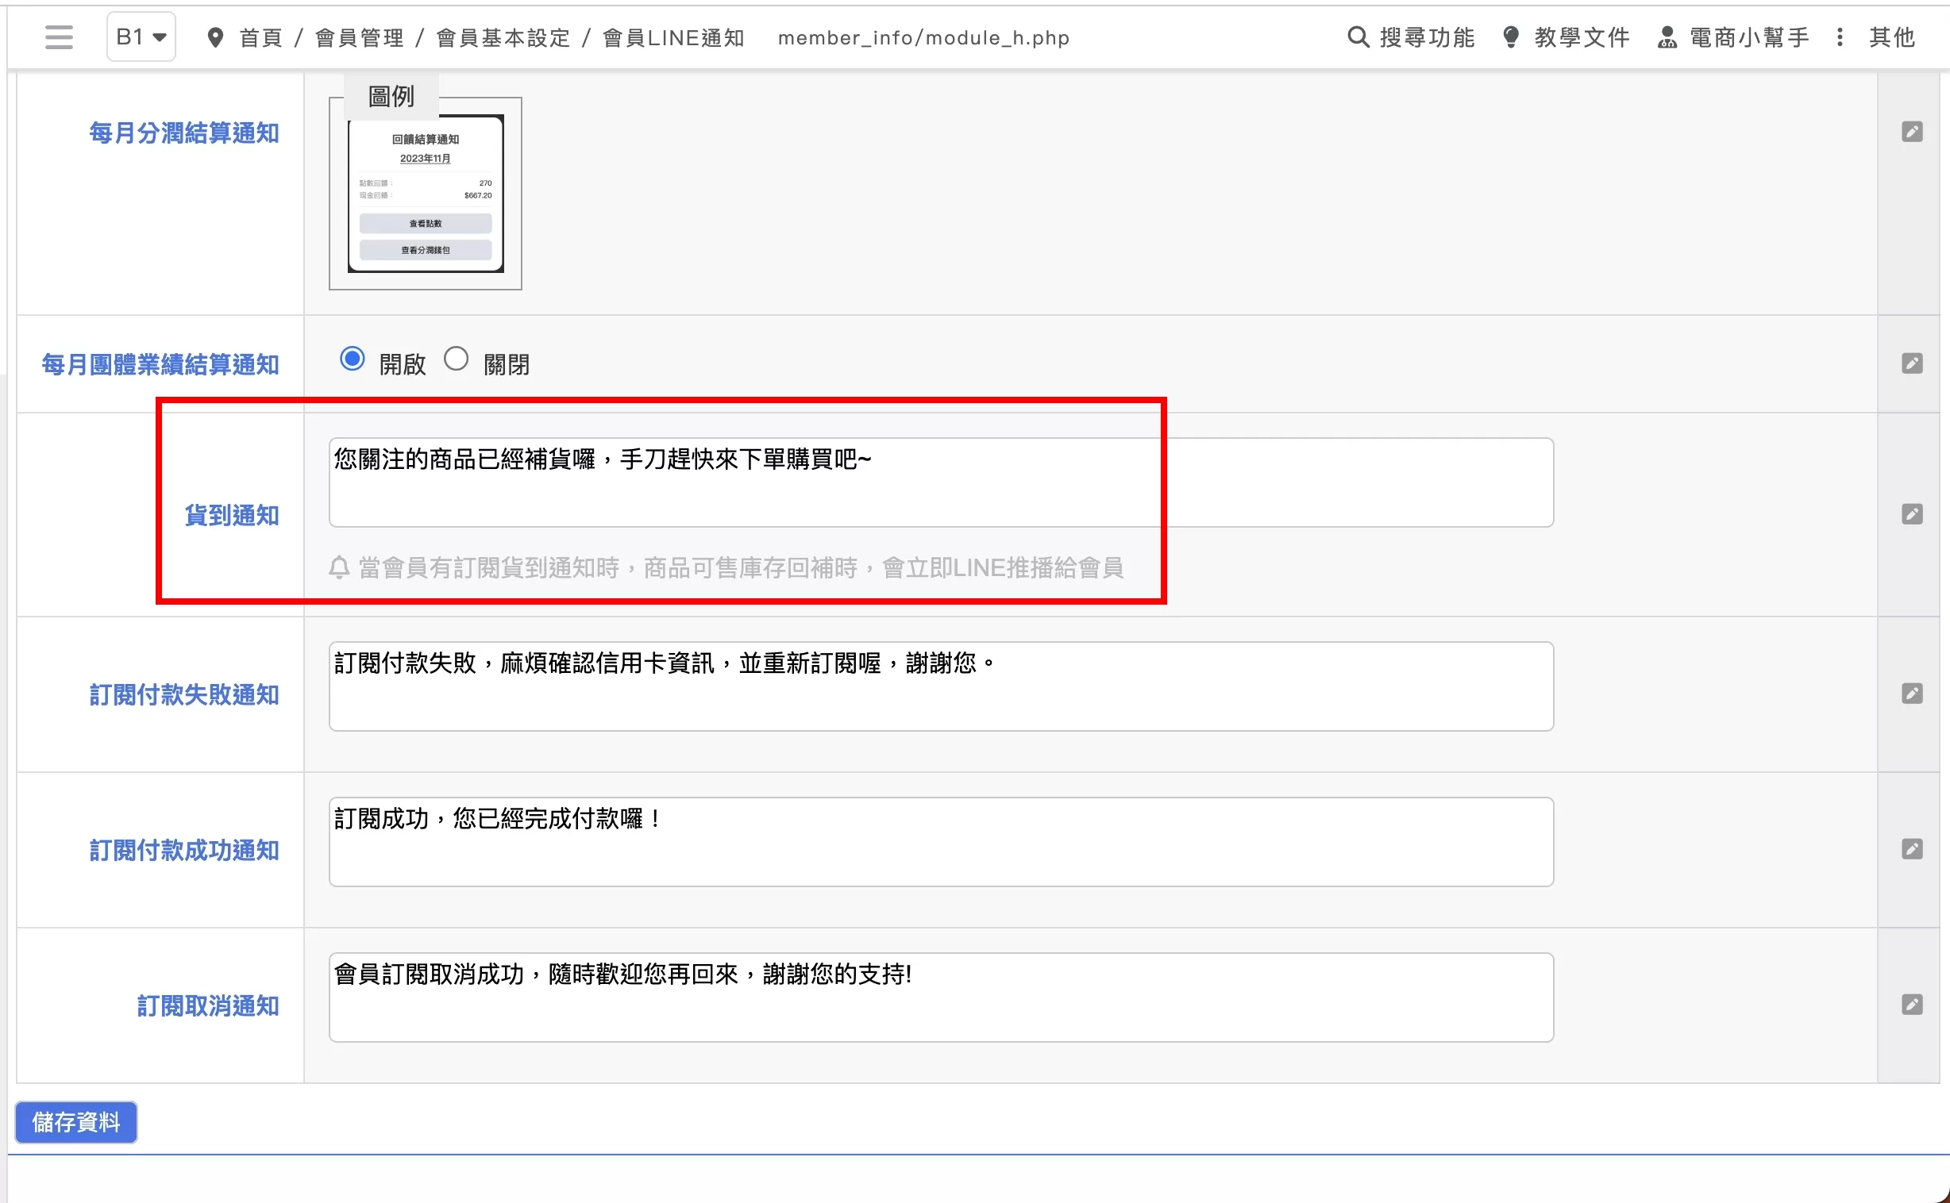Open the 電商小幫手 assistant
Viewport: 1950px width, 1203px height.
1732,37
